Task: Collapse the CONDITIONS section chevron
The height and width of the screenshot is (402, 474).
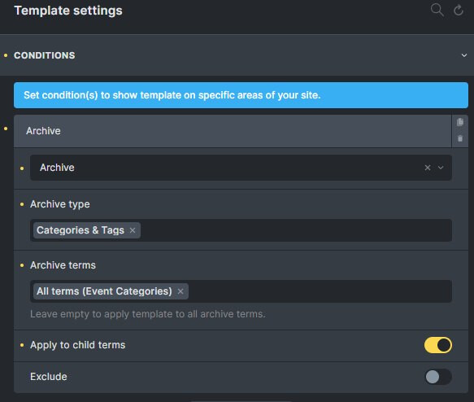Action: [x=463, y=55]
